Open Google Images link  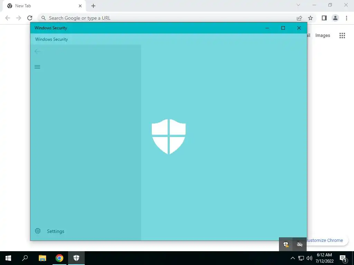coord(323,36)
